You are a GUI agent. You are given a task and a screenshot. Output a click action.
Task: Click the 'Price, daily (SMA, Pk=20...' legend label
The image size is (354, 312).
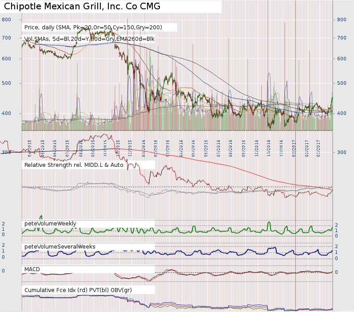pos(93,28)
